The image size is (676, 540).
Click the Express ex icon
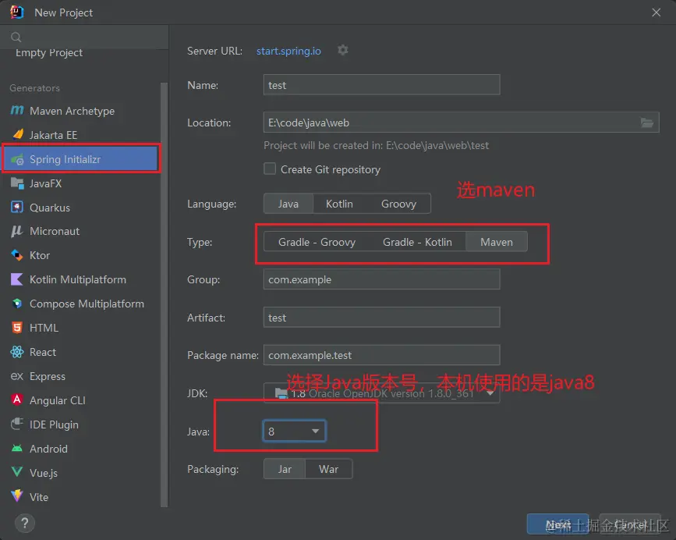(x=17, y=376)
